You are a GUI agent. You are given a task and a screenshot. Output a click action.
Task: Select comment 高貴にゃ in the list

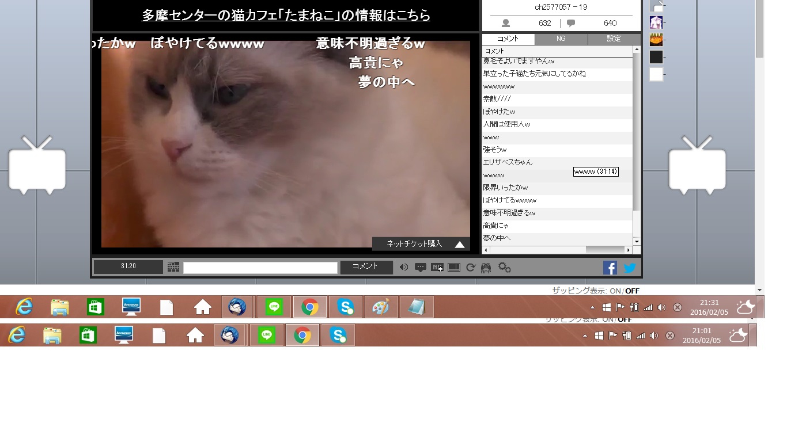[557, 226]
